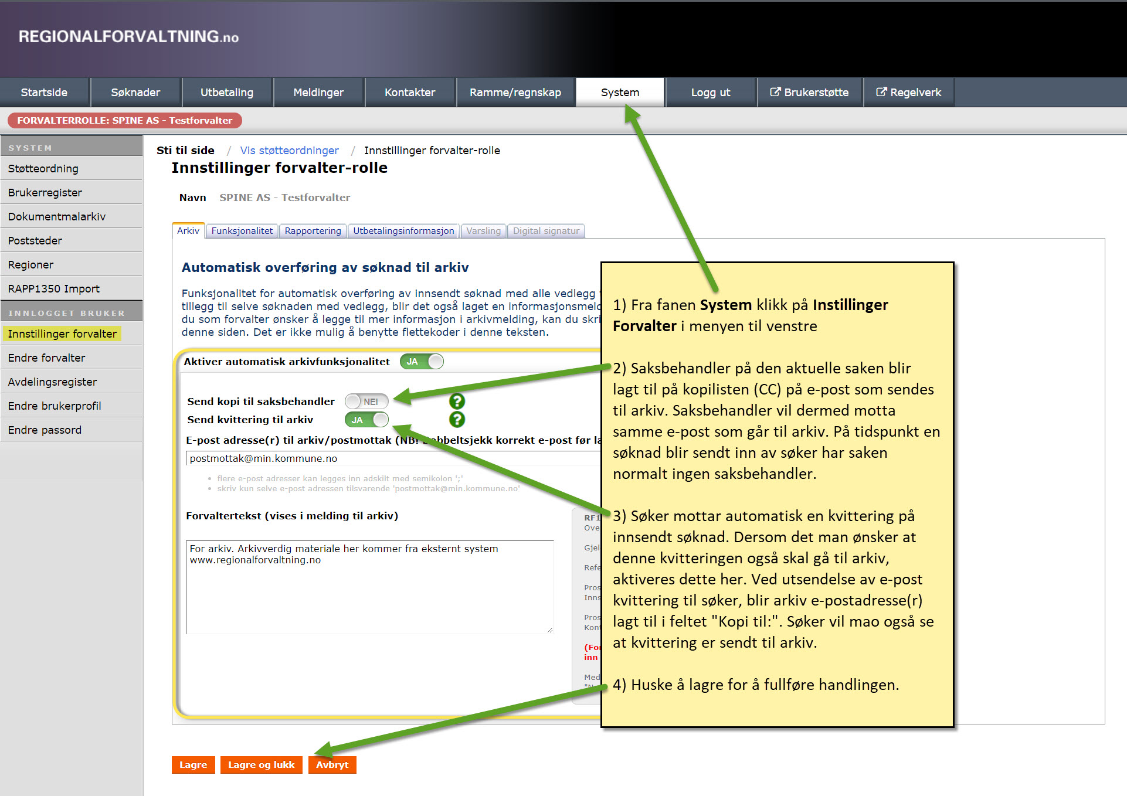Enable Send kopi til saksbehandler switch
Viewport: 1127px width, 796px height.
click(x=366, y=402)
